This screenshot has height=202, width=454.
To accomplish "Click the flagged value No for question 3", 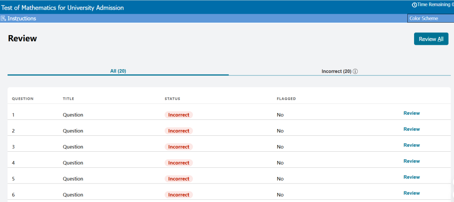I will 280,147.
